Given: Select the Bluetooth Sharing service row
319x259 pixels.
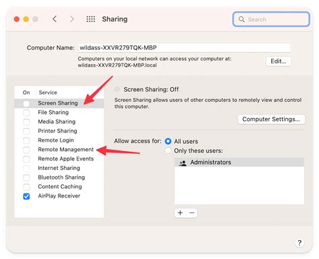Looking at the screenshot, I should (59, 177).
